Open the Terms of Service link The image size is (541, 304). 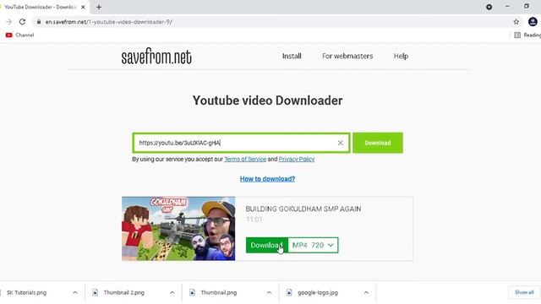[x=245, y=160]
